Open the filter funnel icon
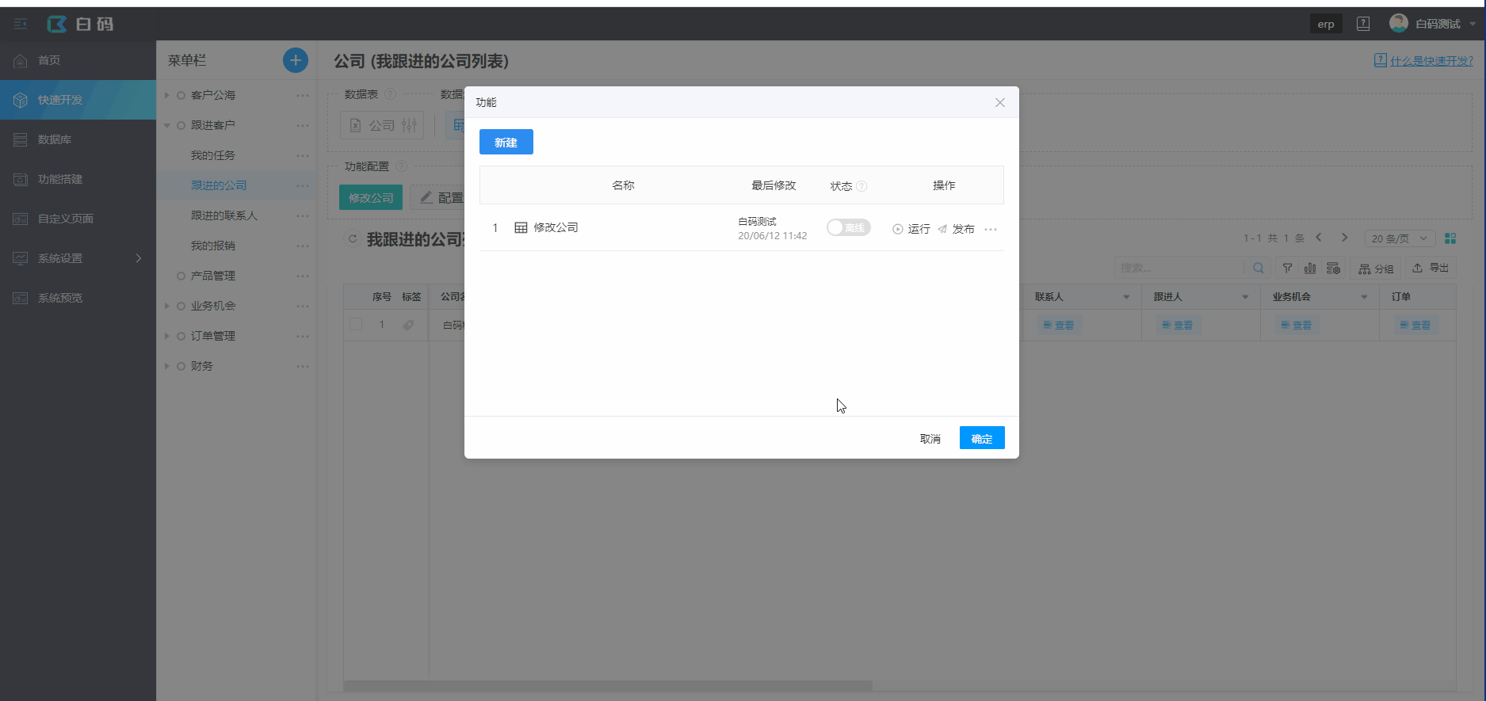The height and width of the screenshot is (701, 1486). tap(1287, 268)
